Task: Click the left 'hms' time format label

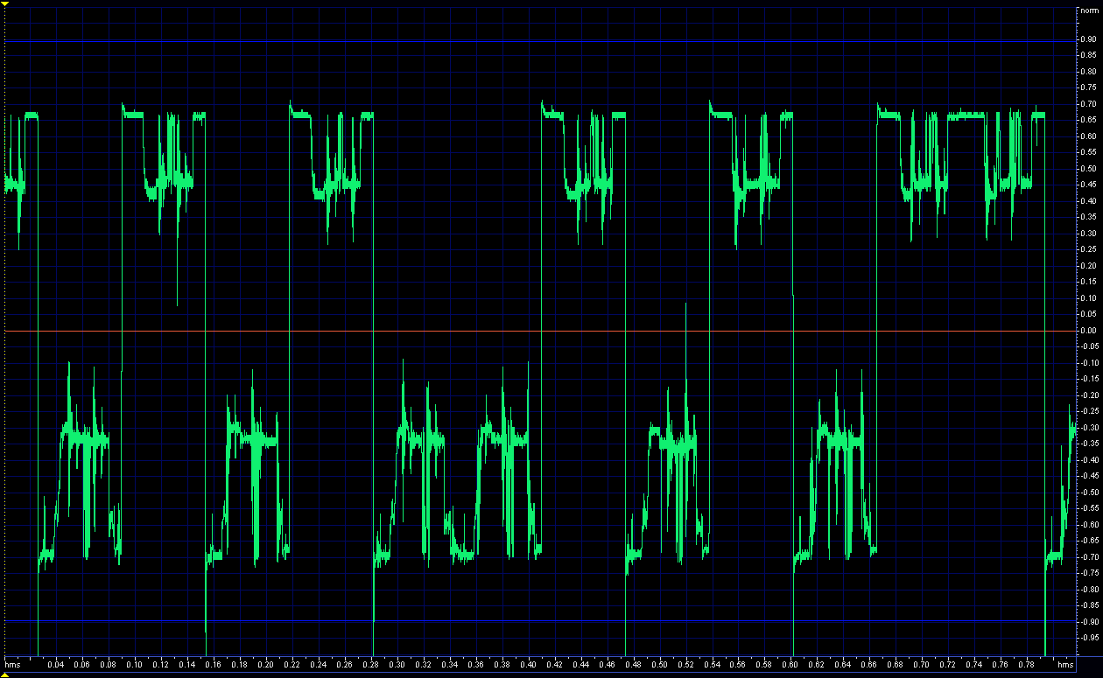Action: [x=11, y=666]
